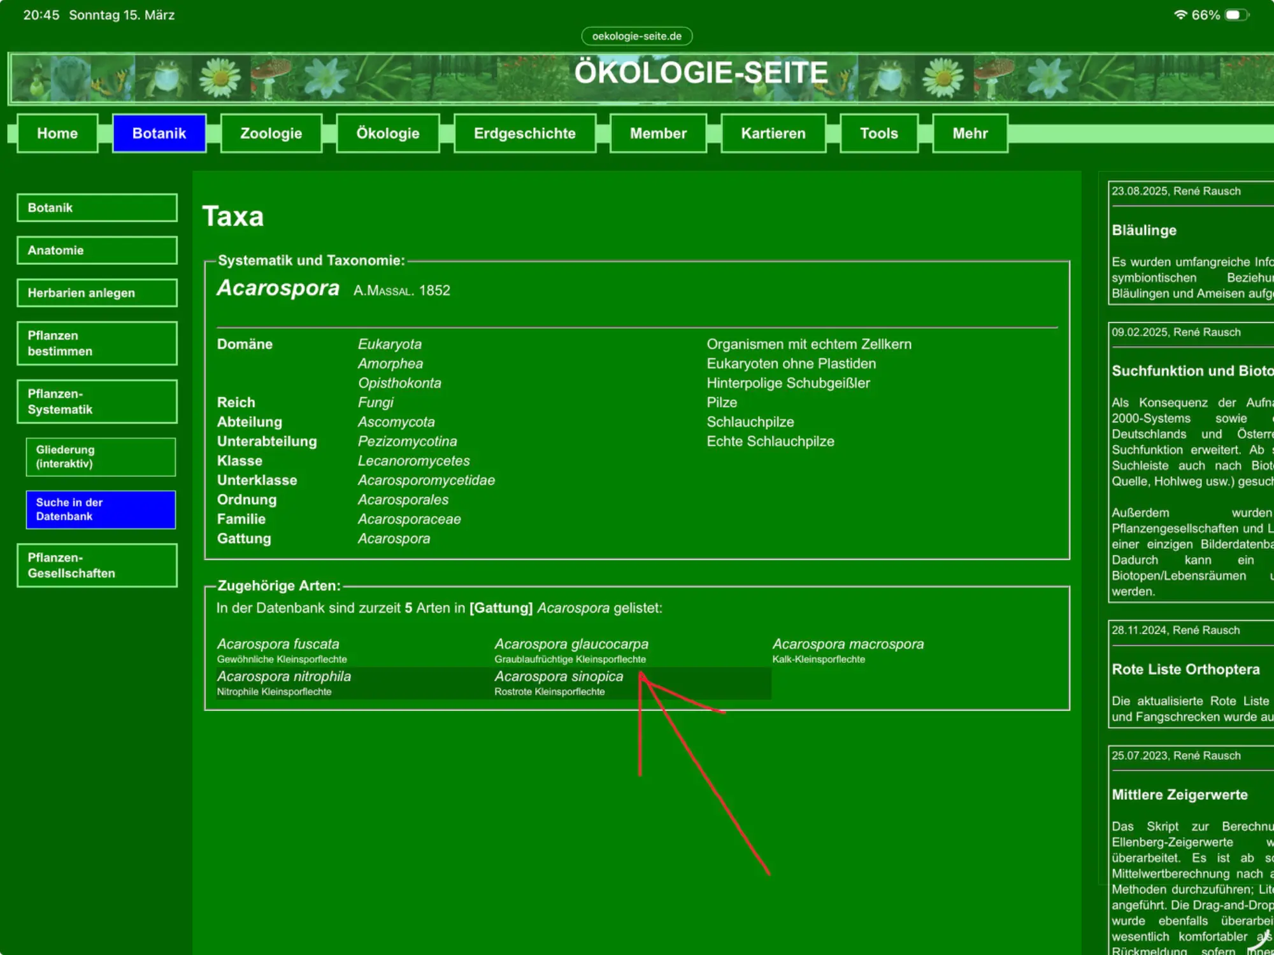Select the Kartieren navigation tab
Viewport: 1274px width, 955px height.
773,134
